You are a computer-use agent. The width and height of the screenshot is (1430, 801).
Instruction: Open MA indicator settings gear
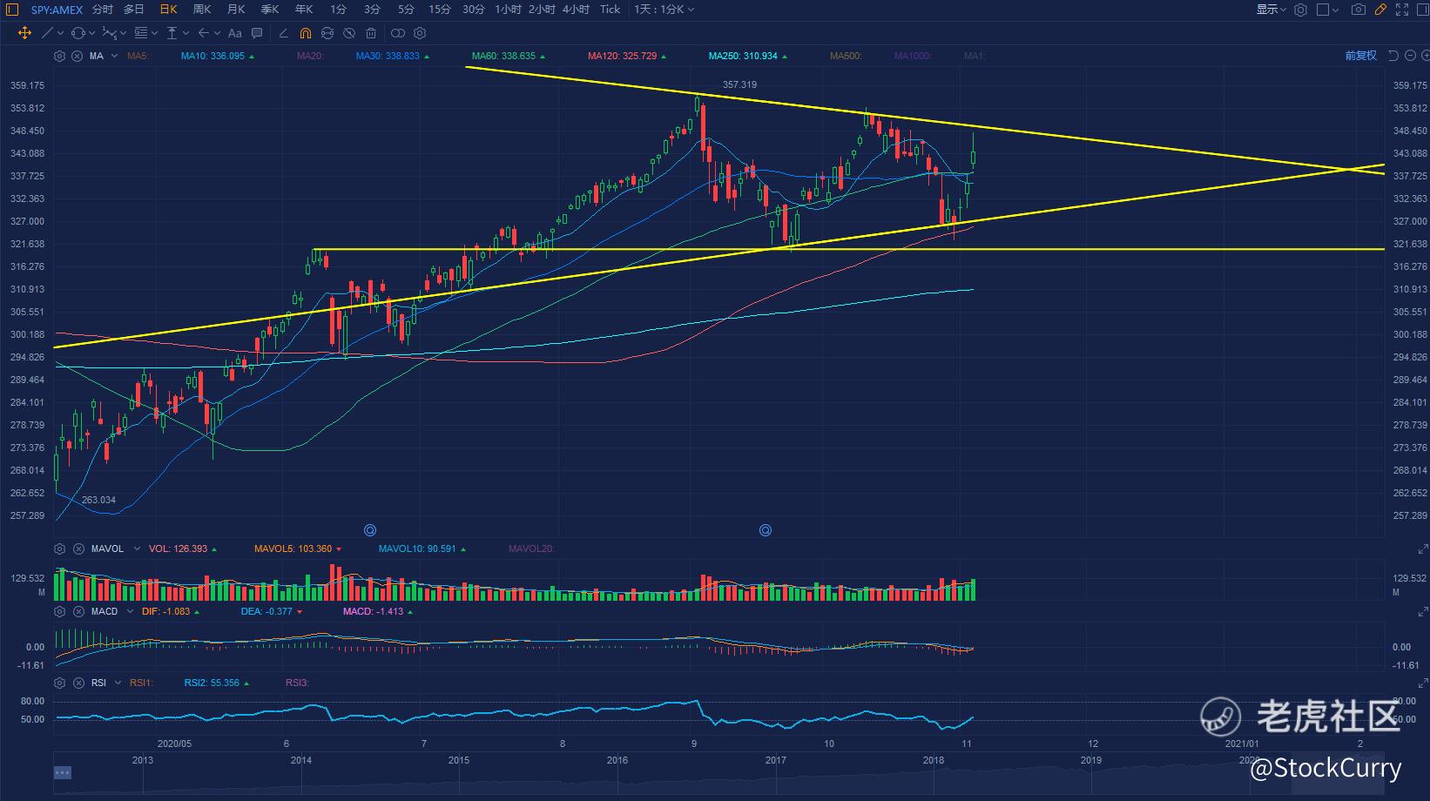coord(59,56)
